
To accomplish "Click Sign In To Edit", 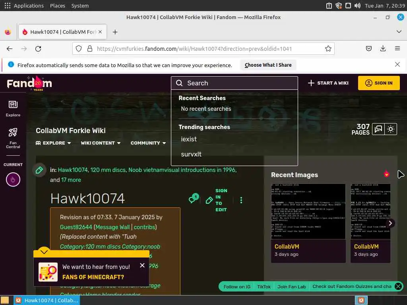I will (216, 200).
